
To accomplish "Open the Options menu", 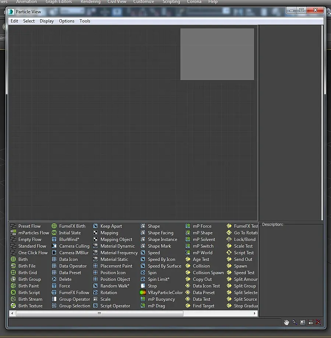I will click(x=67, y=21).
